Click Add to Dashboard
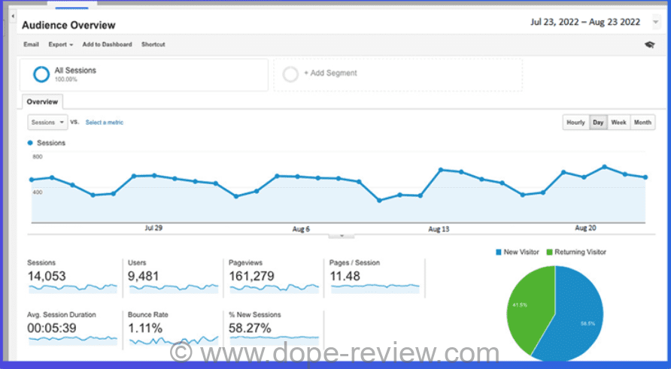 107,45
